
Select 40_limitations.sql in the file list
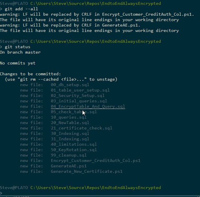[74, 144]
